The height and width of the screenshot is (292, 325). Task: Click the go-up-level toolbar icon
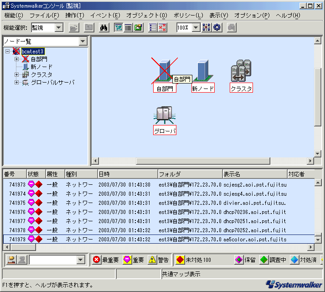tap(89, 27)
